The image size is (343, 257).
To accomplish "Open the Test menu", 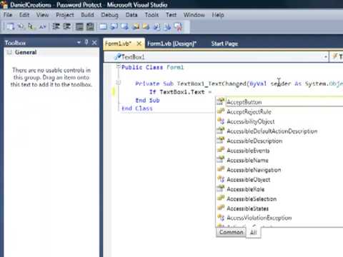I will 171,15.
